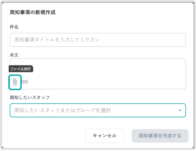Click the キャンセル button
Viewport: 196px width, 151px height.
105,136
